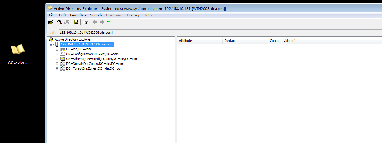Select 'CN=Configuration,DC=xie,DC=com' tree row
Image resolution: width=382 pixels, height=143 pixels.
92,54
